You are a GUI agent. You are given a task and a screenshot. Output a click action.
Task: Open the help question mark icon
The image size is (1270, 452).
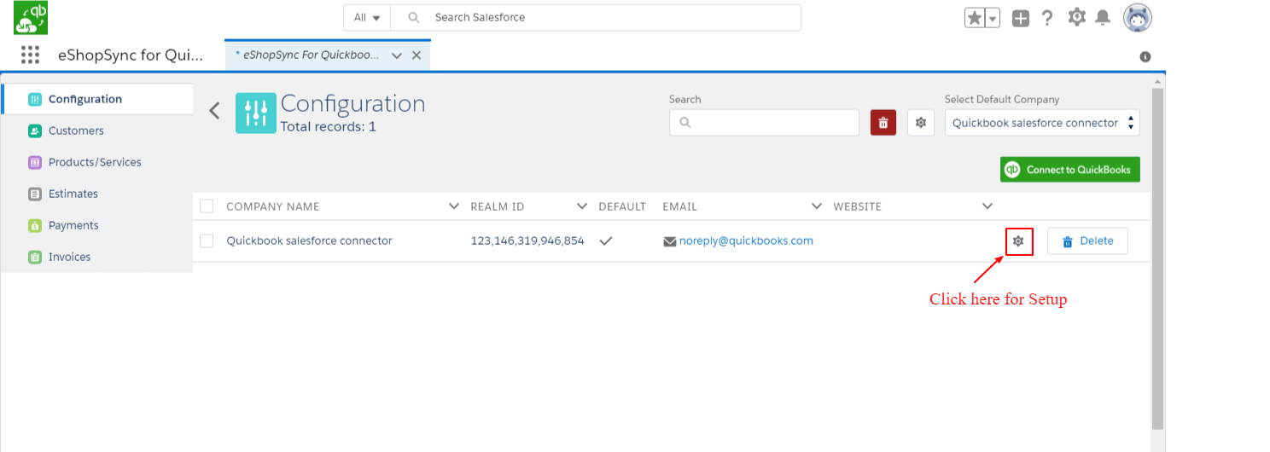point(1047,18)
